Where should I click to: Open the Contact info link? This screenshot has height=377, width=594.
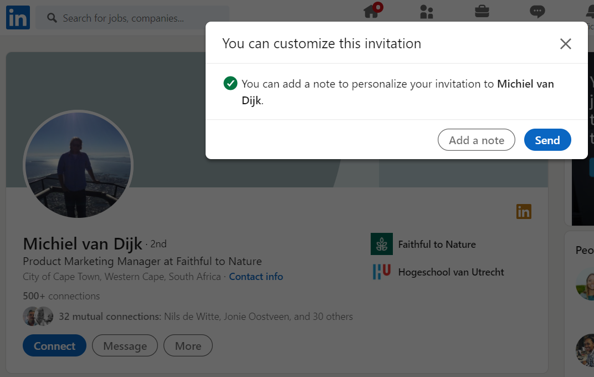coord(255,276)
